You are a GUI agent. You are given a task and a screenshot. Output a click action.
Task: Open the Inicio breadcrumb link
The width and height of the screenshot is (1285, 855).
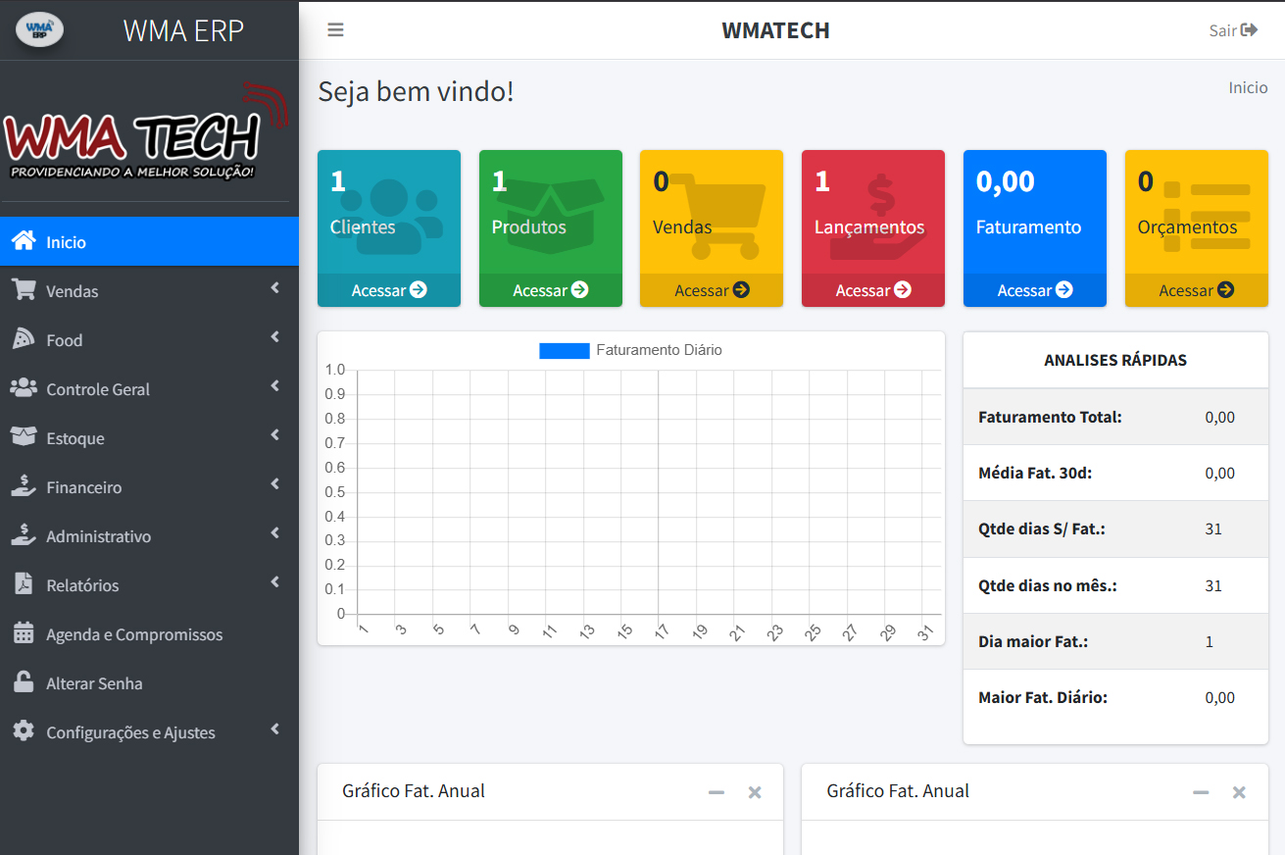click(x=1248, y=87)
